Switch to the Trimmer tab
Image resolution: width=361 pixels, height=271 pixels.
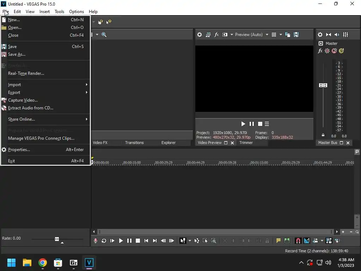(x=246, y=143)
